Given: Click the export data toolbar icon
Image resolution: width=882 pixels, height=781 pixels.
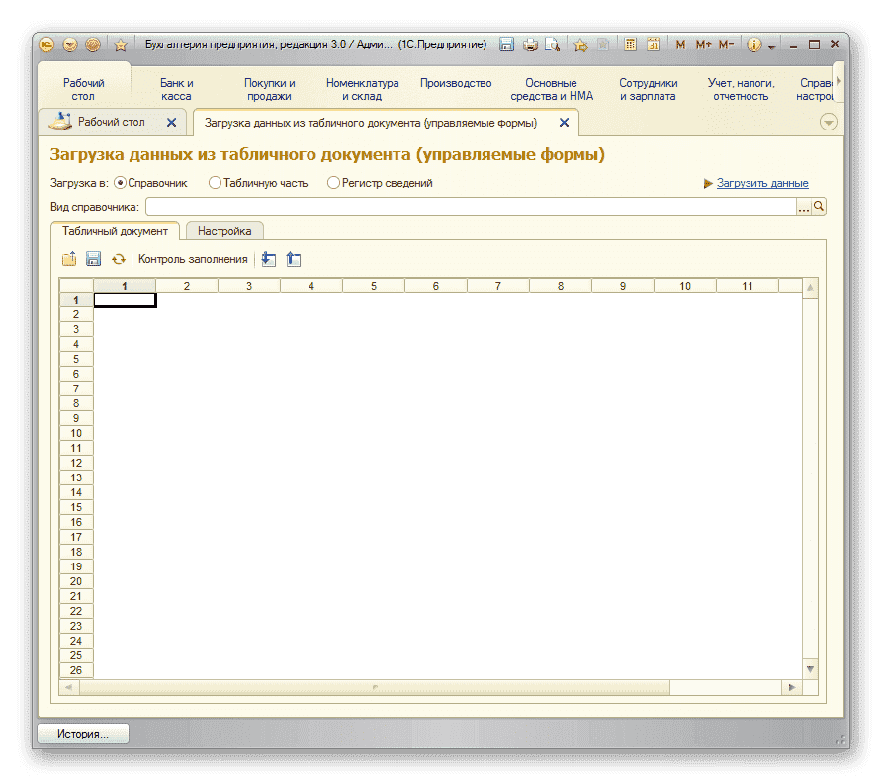Looking at the screenshot, I should coord(293,258).
